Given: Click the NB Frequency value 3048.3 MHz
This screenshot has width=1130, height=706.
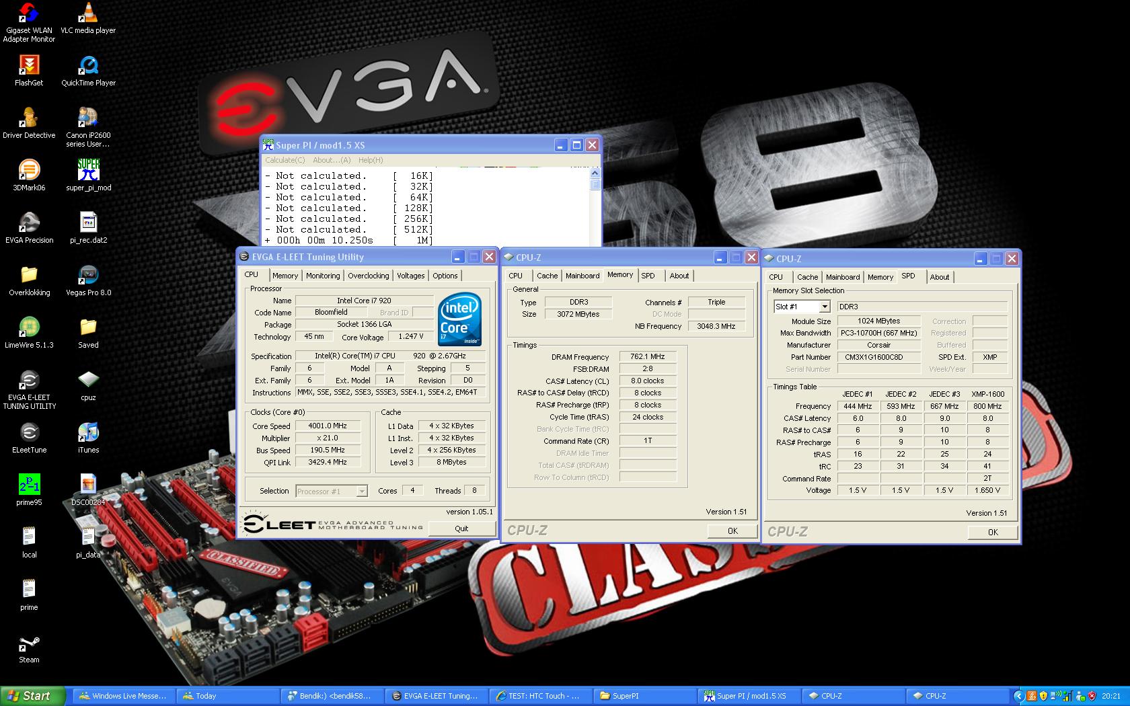Looking at the screenshot, I should (716, 326).
